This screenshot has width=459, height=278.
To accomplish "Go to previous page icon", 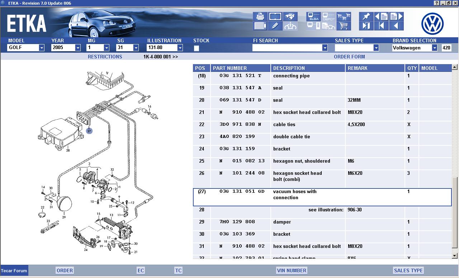I will [x=381, y=16].
